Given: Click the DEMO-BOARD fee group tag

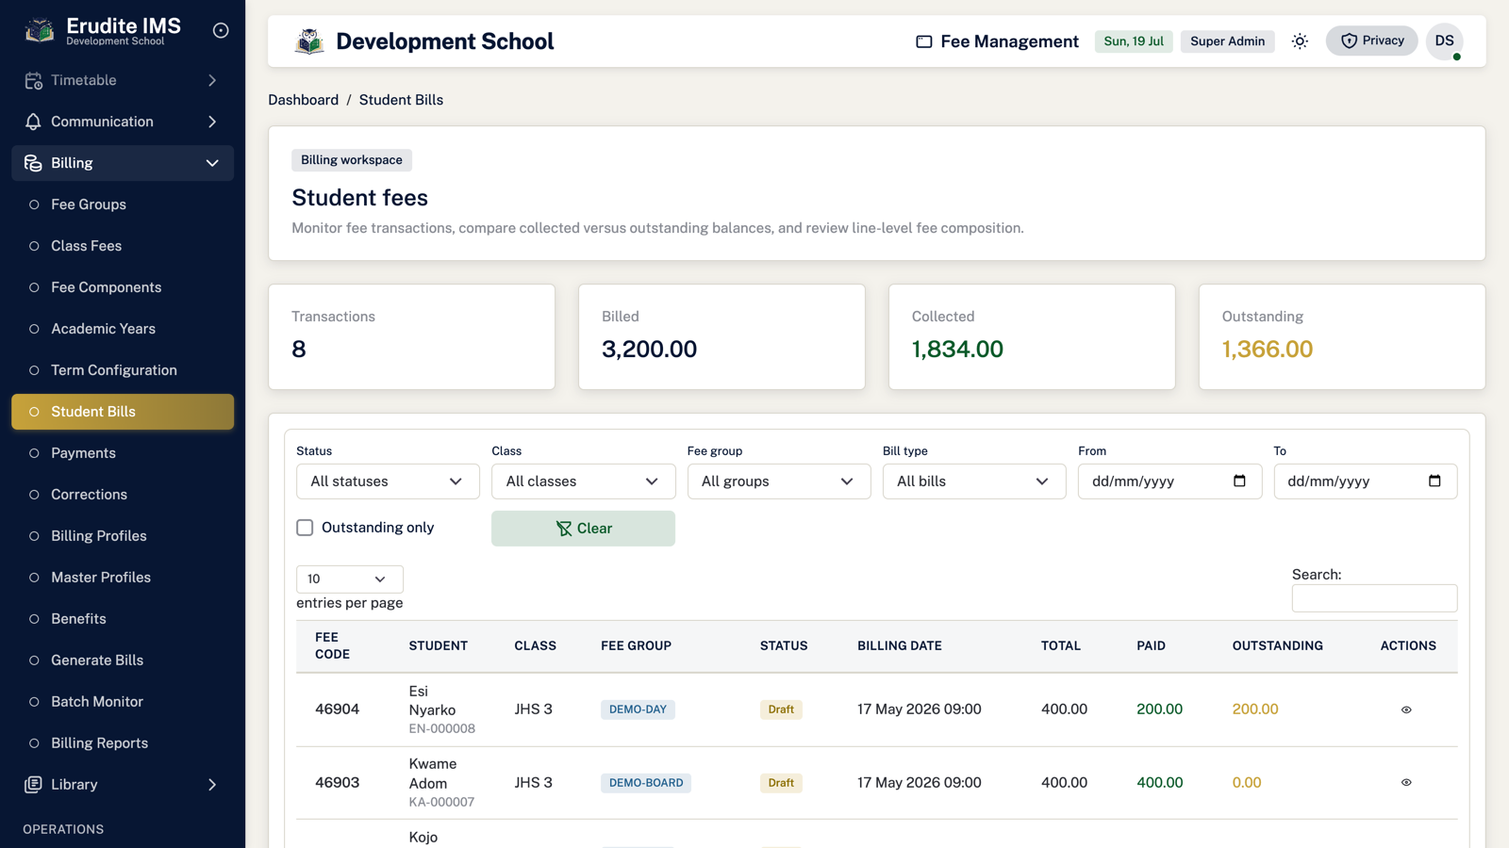Looking at the screenshot, I should click(x=646, y=783).
